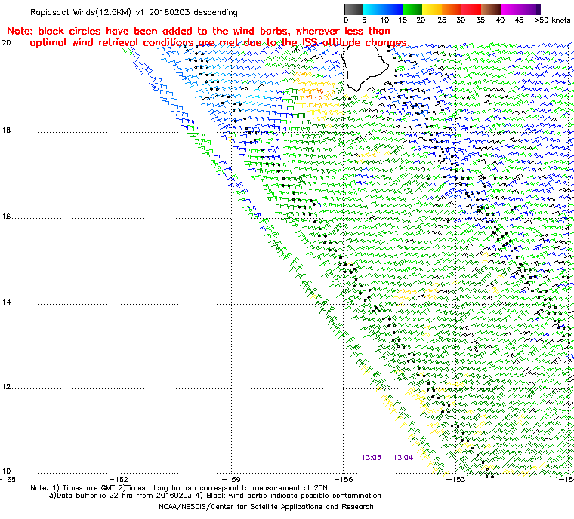Click the longitude axis label '-159'
The image size is (574, 519).
click(x=231, y=479)
